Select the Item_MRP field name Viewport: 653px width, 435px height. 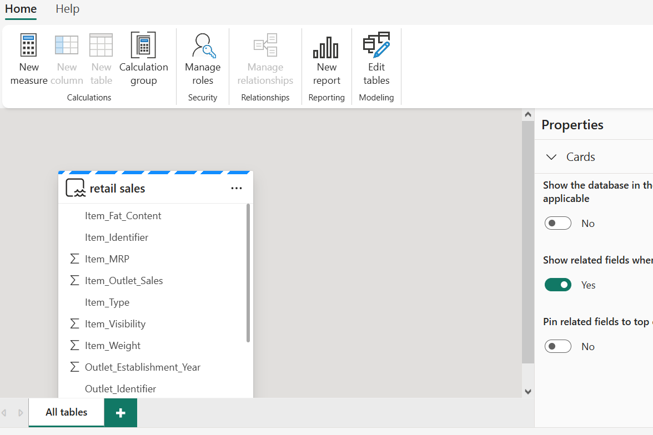[x=107, y=259]
